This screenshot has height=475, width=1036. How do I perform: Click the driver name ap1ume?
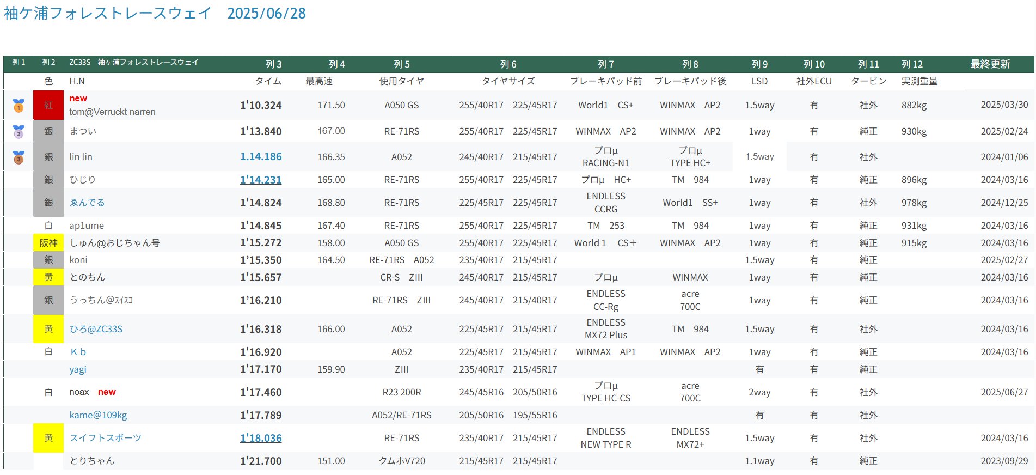tap(87, 226)
